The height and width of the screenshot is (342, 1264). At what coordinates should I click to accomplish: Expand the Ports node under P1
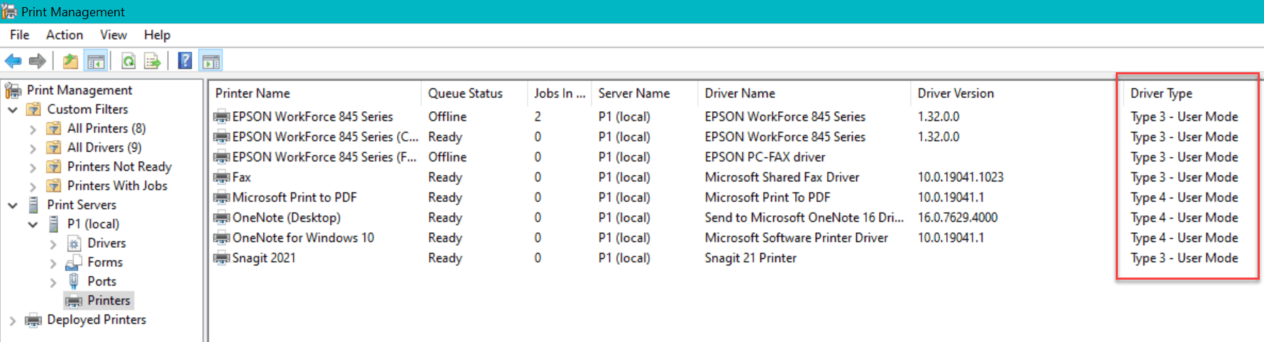[53, 282]
